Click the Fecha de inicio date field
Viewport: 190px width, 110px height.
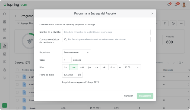[72, 75]
